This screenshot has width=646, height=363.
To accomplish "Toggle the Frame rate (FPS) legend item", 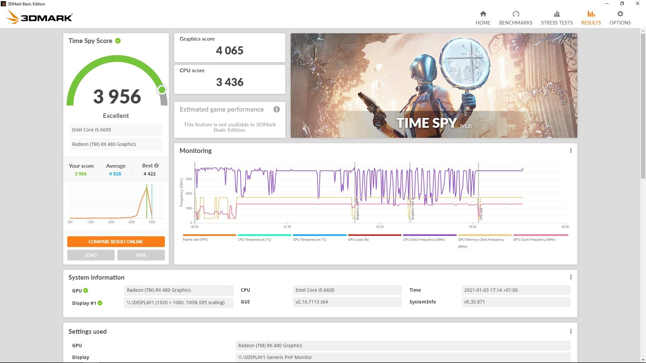I will tap(209, 238).
